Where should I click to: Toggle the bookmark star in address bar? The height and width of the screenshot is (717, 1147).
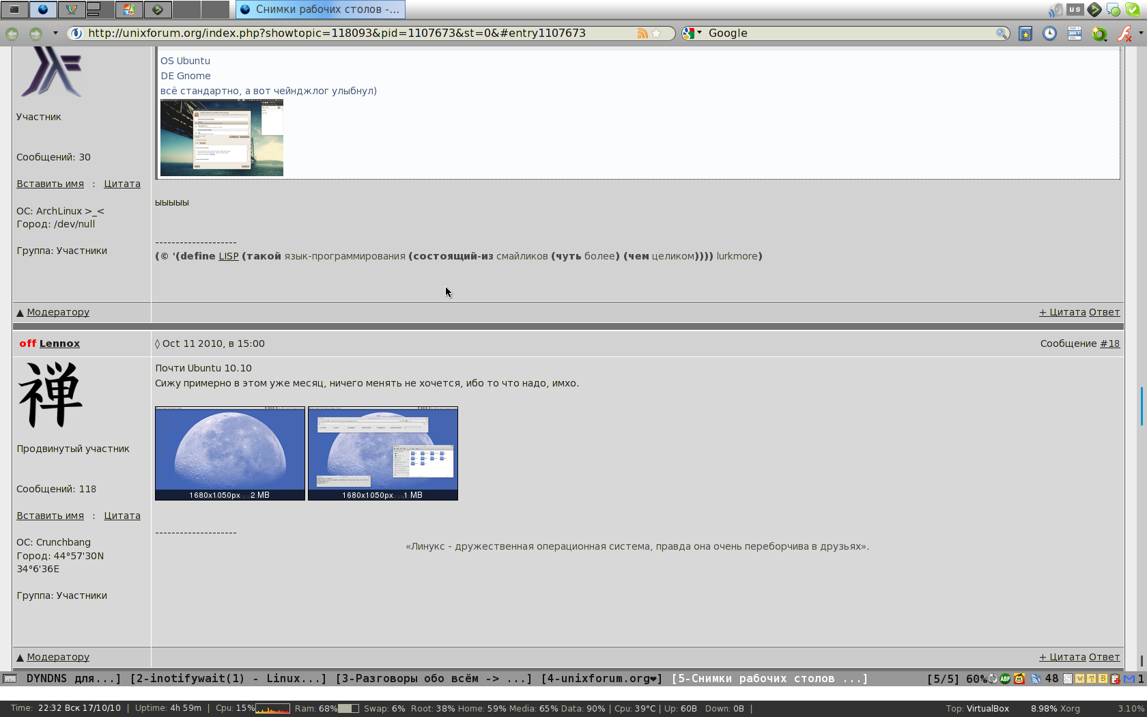(x=657, y=33)
